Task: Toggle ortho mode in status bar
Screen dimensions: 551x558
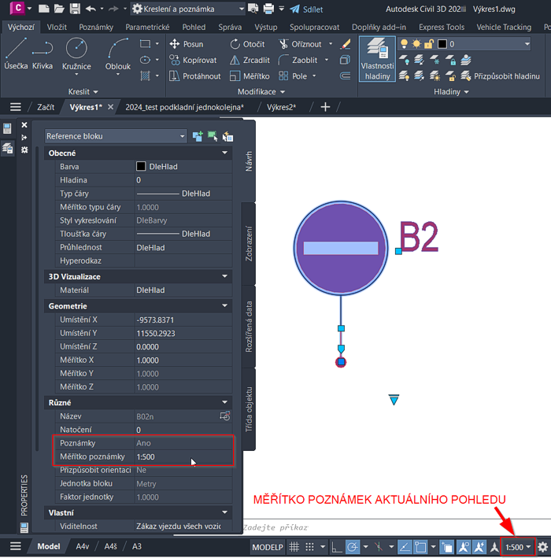Action: pyautogui.click(x=336, y=547)
